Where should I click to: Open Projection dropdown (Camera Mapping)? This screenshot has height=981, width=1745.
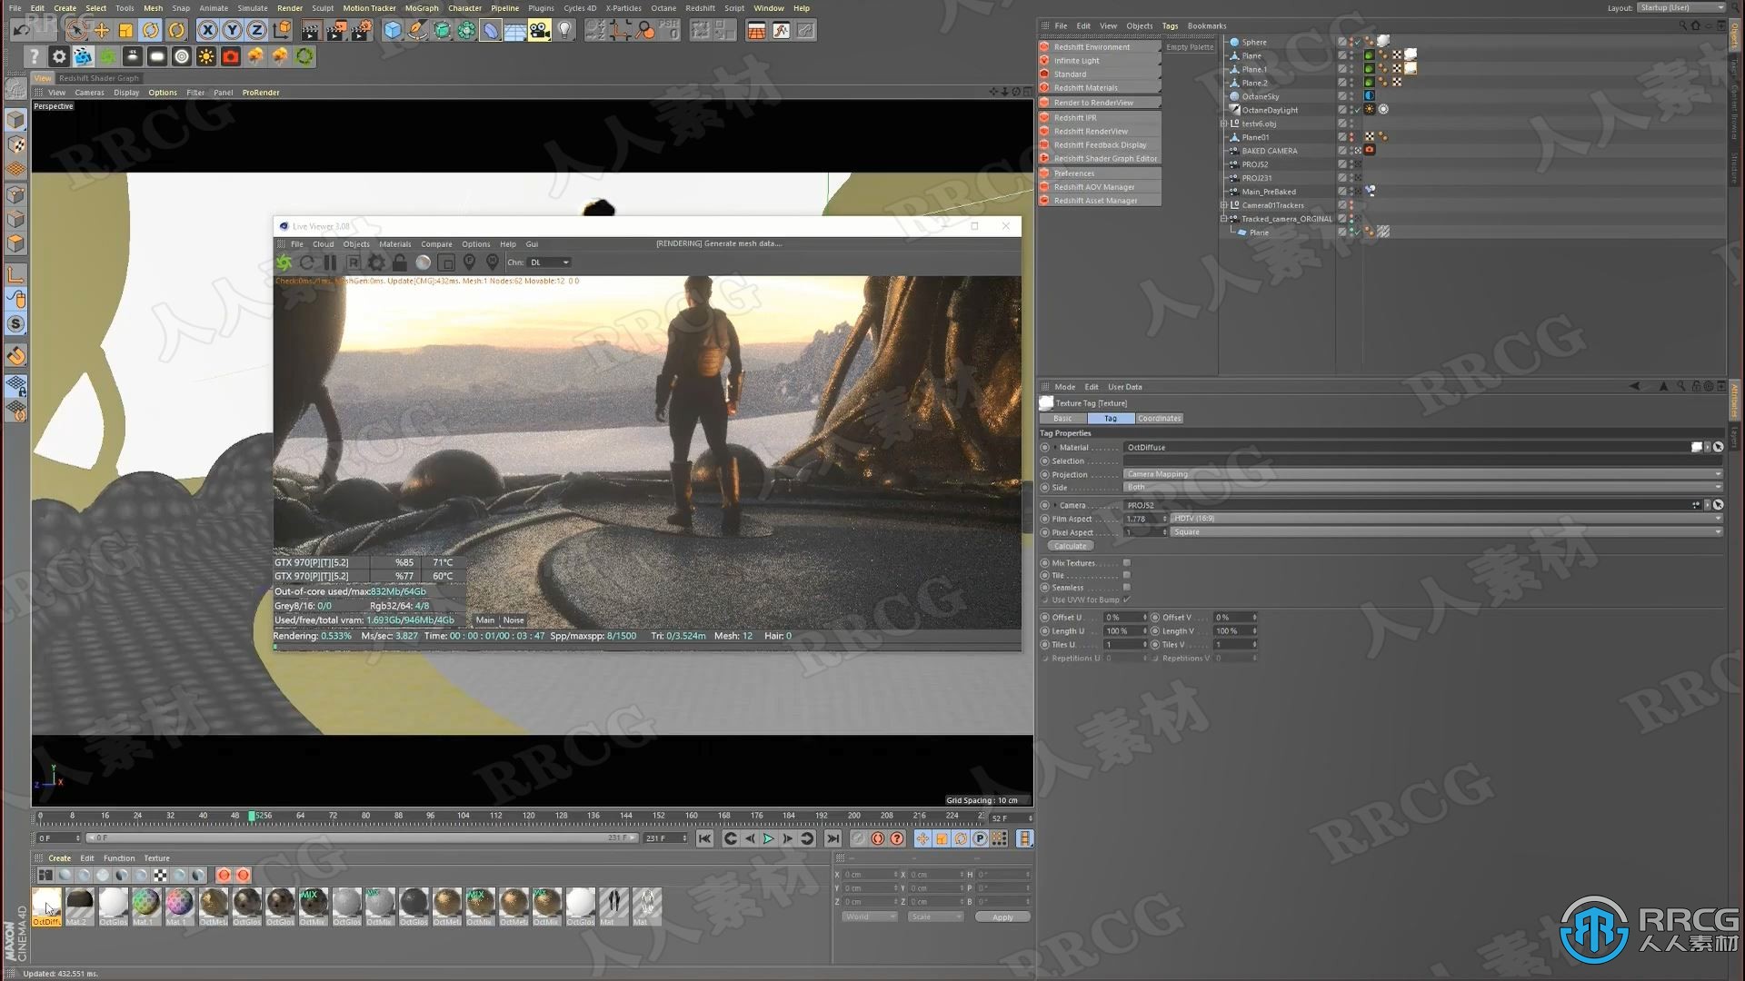(x=1422, y=474)
